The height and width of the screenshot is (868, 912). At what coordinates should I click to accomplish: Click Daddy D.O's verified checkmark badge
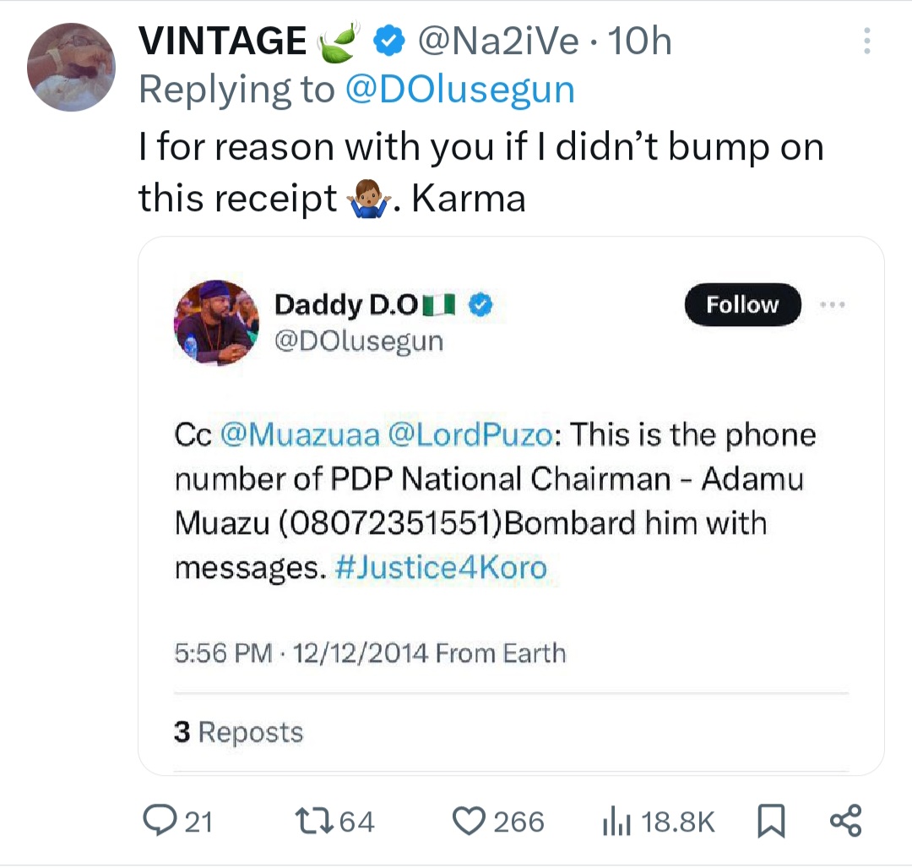point(481,305)
